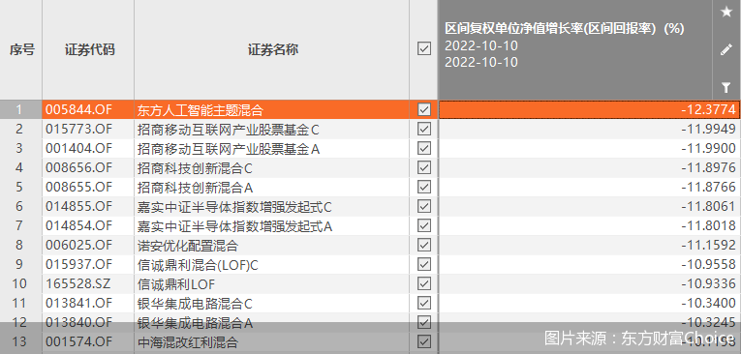The image size is (741, 354).
Task: Select security code 005844.OF
Action: [x=78, y=109]
